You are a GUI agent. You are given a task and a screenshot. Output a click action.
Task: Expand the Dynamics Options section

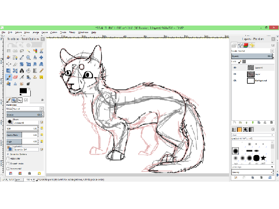[8, 154]
